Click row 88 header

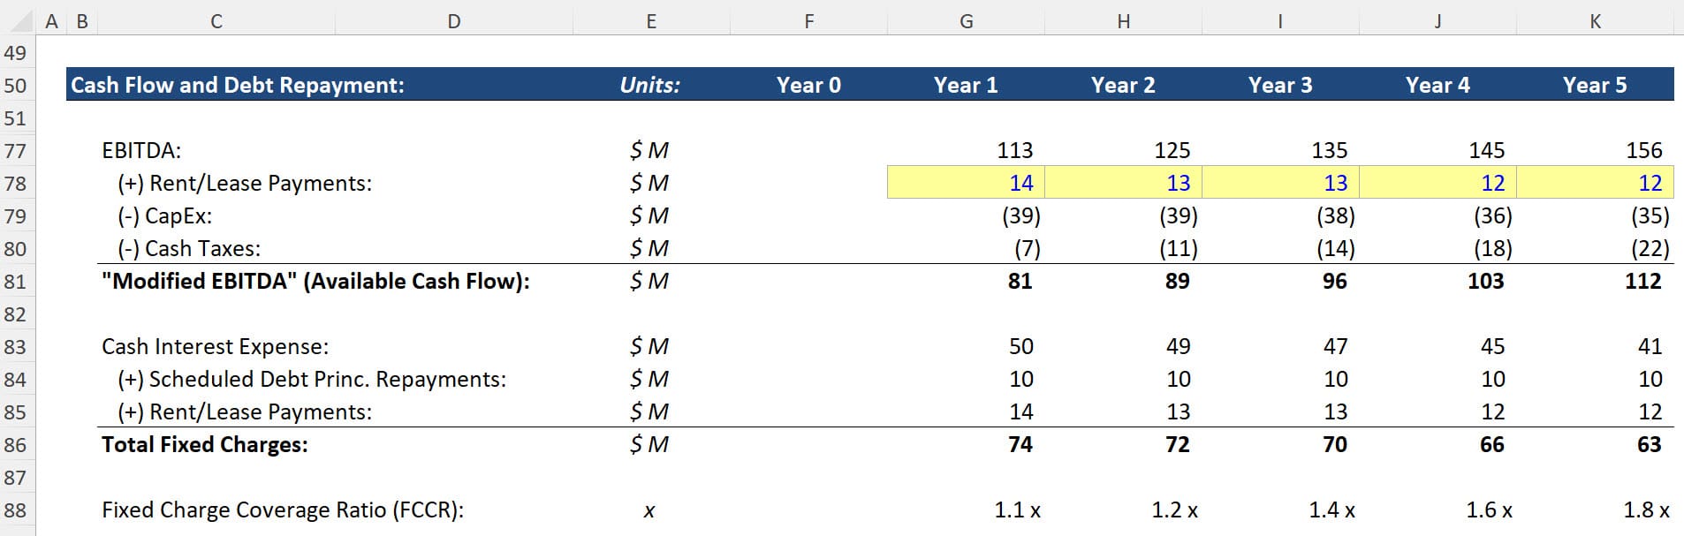tap(15, 510)
